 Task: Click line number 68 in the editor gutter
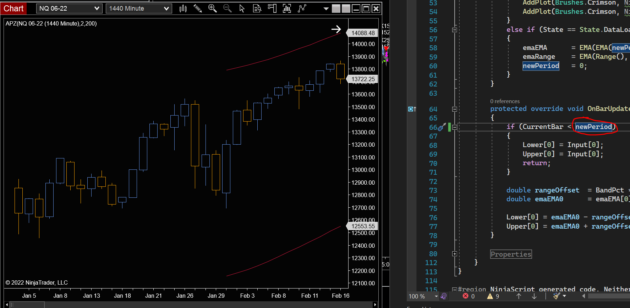[x=433, y=145]
